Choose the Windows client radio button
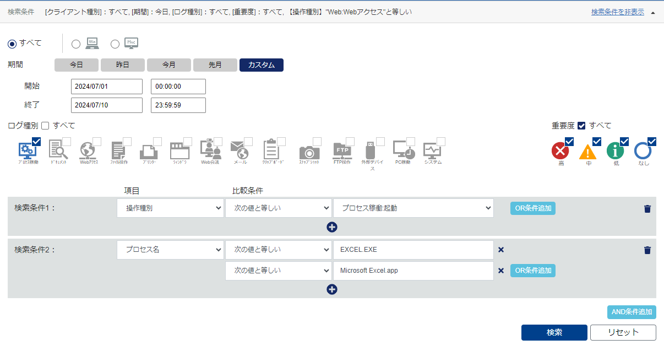This screenshot has height=345, width=664. [76, 44]
